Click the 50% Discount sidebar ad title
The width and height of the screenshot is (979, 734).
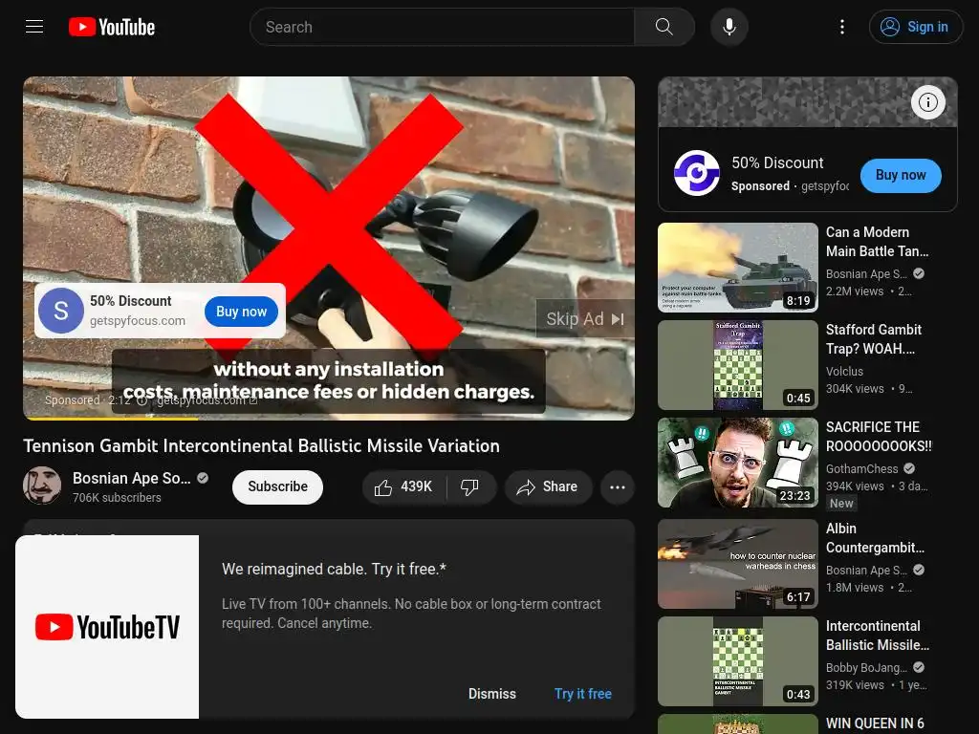[777, 162]
